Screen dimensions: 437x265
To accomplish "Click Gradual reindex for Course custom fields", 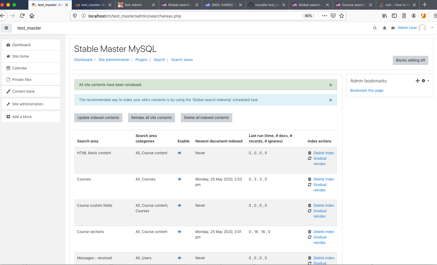I will (320, 214).
